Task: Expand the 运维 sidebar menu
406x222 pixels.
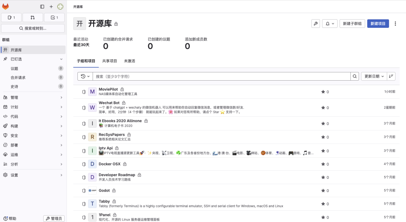Action: (x=33, y=155)
